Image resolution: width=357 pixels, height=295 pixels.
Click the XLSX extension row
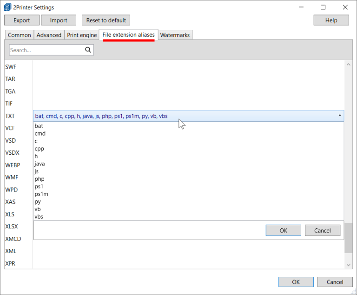click(12, 226)
